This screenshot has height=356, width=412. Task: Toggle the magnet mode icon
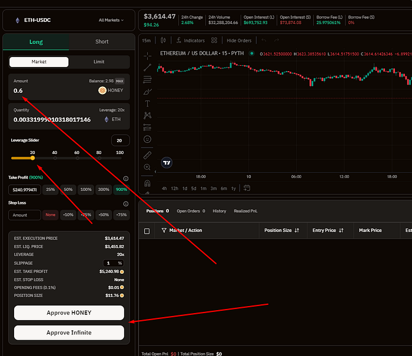coord(147,183)
